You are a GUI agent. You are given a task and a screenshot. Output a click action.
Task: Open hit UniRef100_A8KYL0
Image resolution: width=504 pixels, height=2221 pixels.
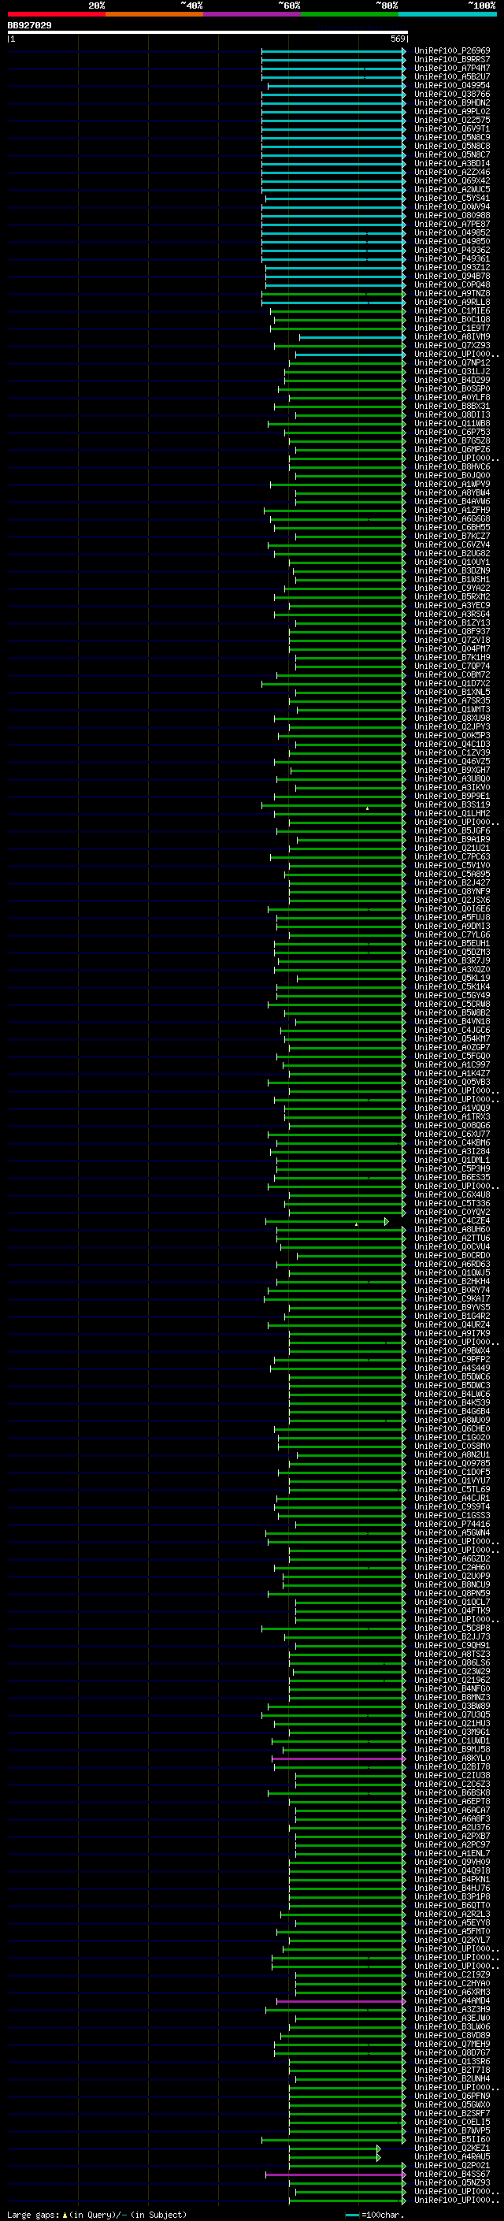coord(452,1758)
